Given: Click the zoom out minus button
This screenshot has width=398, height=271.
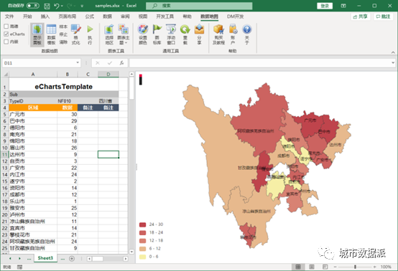Looking at the screenshot, I should pos(335,267).
